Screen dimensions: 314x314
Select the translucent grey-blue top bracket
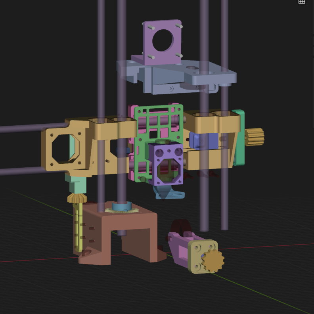click(176, 77)
